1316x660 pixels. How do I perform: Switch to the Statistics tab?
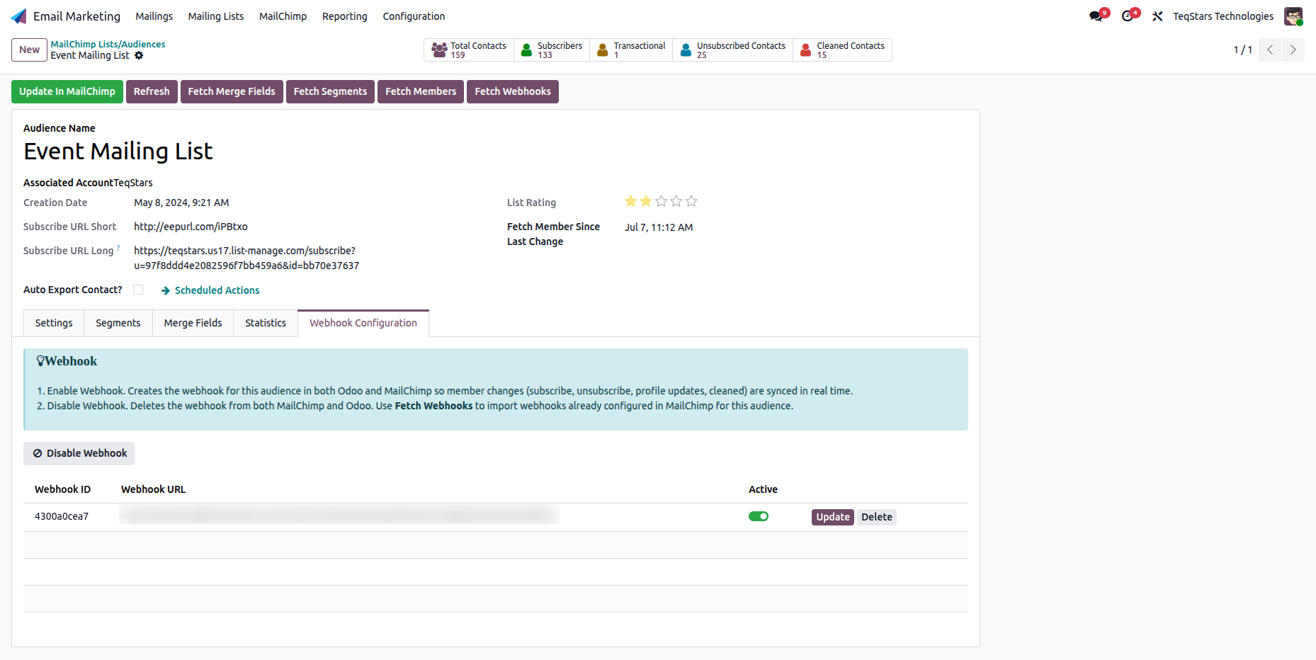point(266,323)
